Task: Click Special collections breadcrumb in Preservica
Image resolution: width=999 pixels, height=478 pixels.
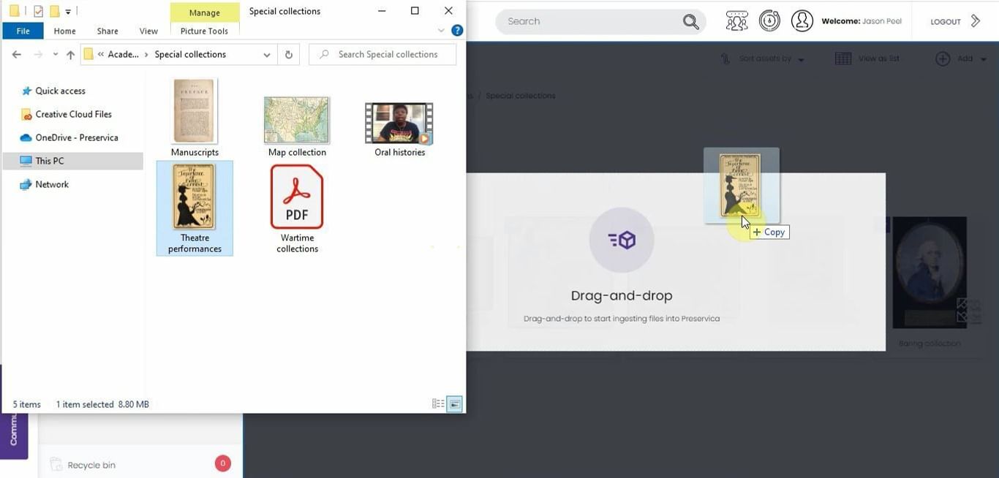Action: (520, 96)
